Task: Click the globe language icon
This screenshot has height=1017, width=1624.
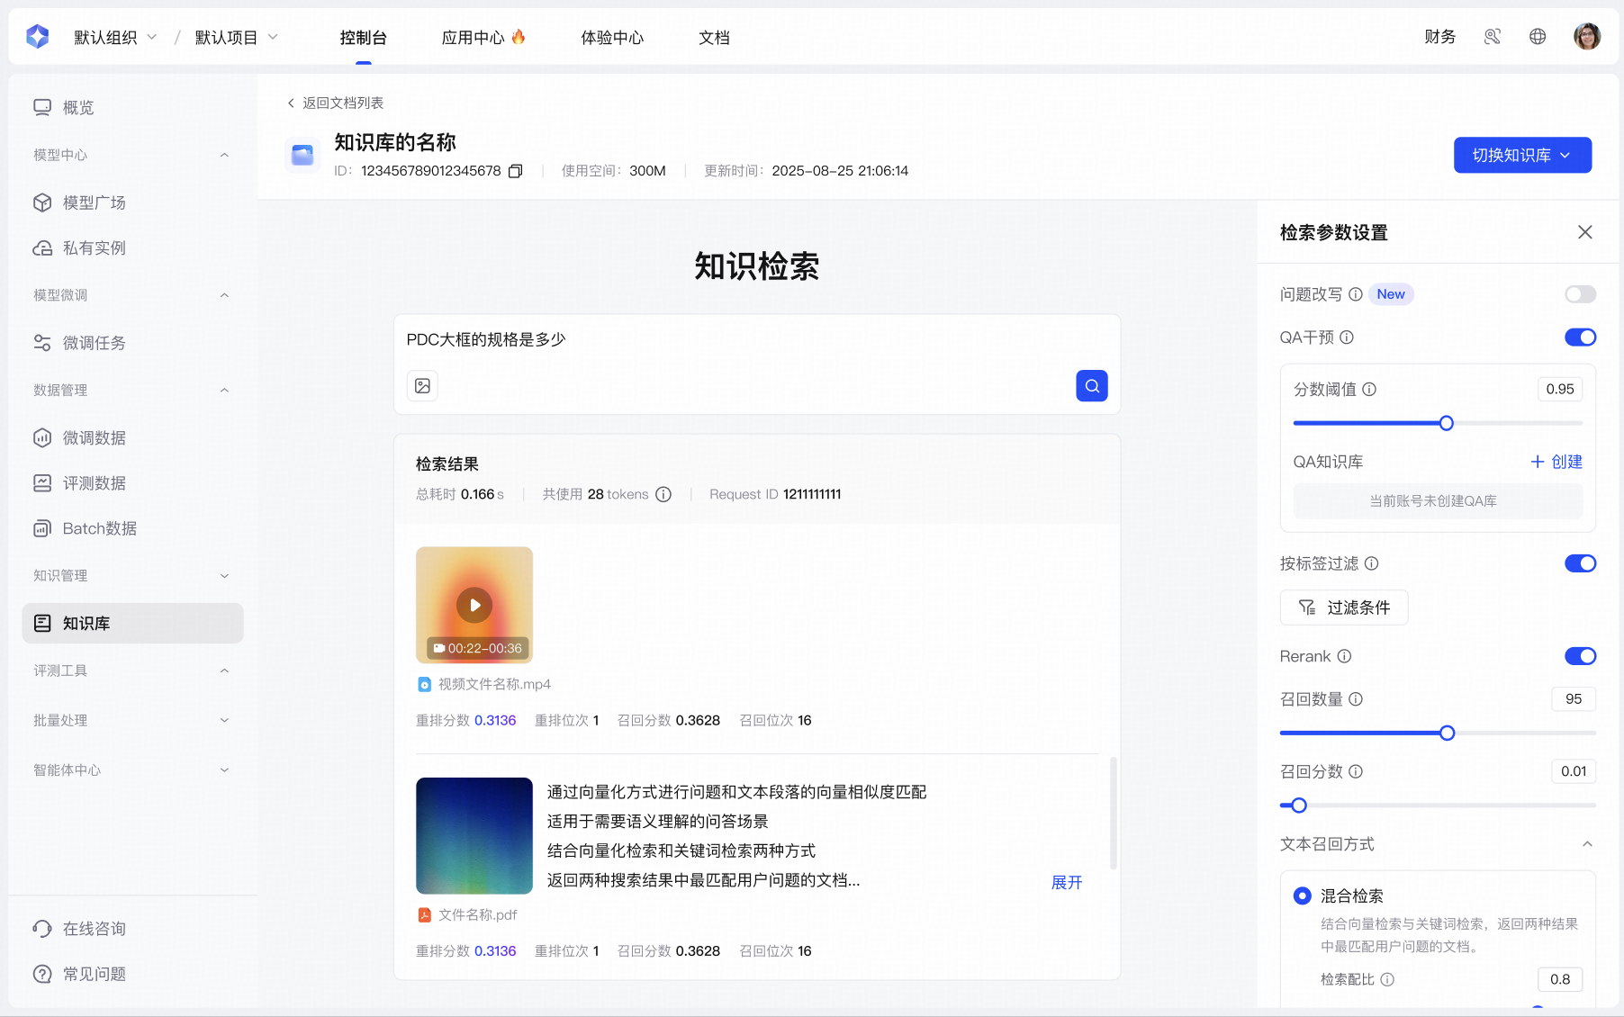Action: (1538, 37)
